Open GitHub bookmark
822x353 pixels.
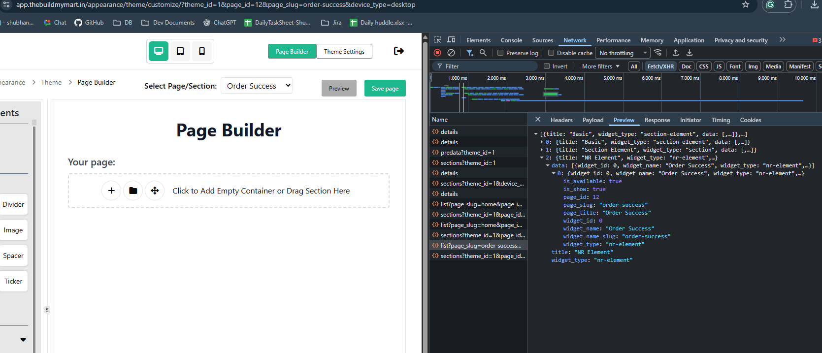pyautogui.click(x=89, y=23)
